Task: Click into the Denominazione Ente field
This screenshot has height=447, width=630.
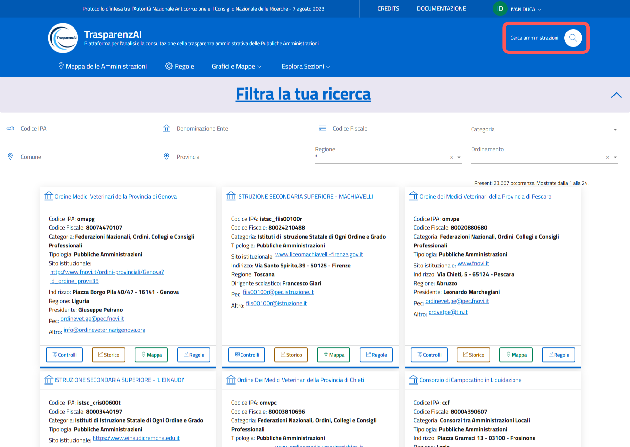Action: [x=233, y=129]
